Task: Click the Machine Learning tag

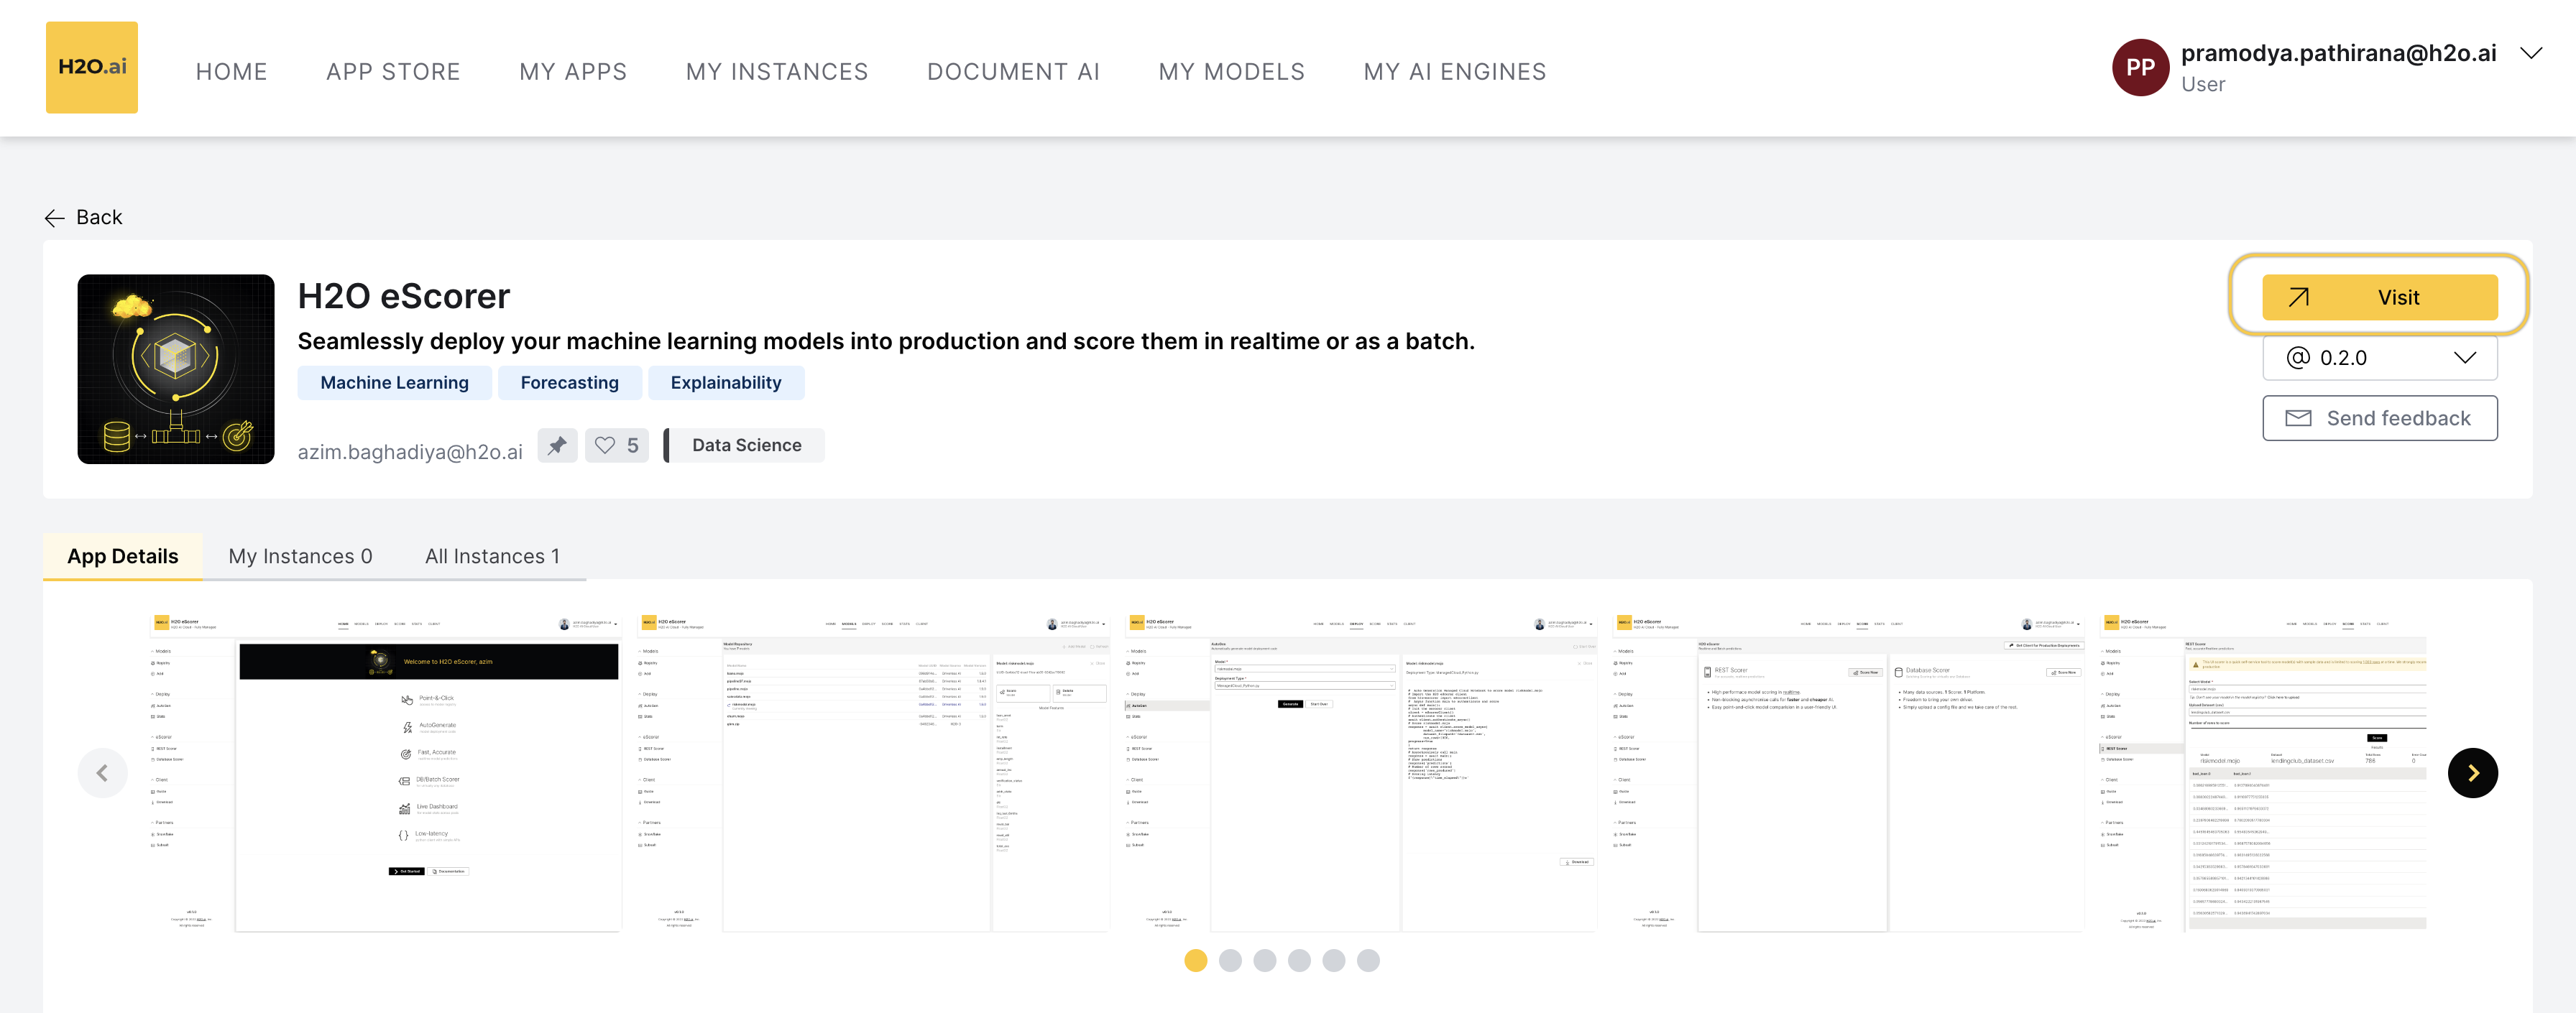Action: point(394,383)
